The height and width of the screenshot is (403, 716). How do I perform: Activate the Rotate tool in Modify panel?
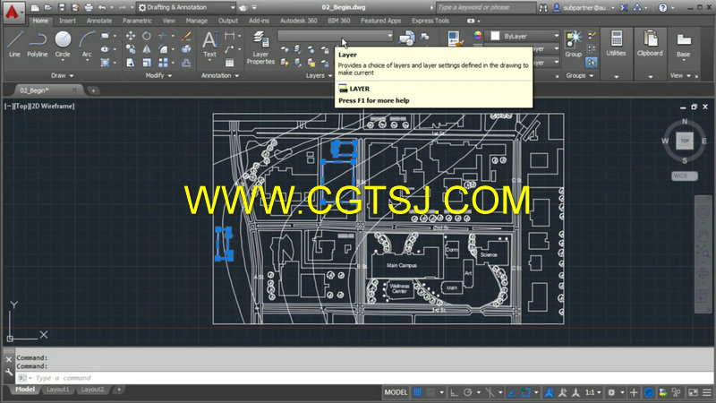(x=147, y=36)
